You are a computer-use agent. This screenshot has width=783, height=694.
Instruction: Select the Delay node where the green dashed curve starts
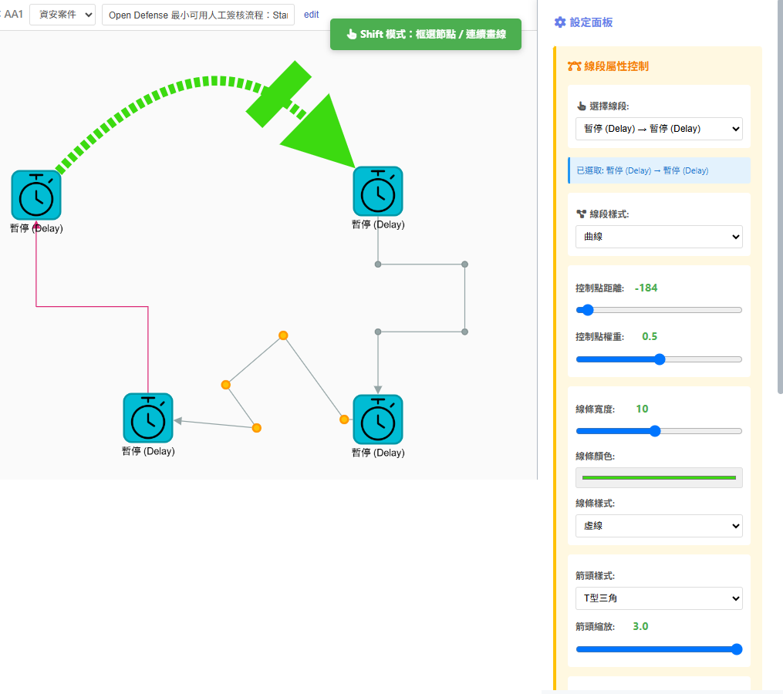point(36,195)
